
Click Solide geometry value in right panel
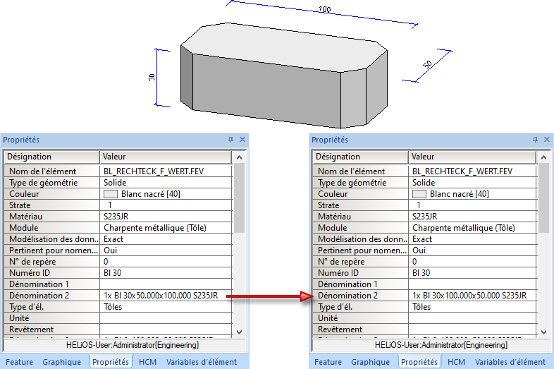[424, 183]
